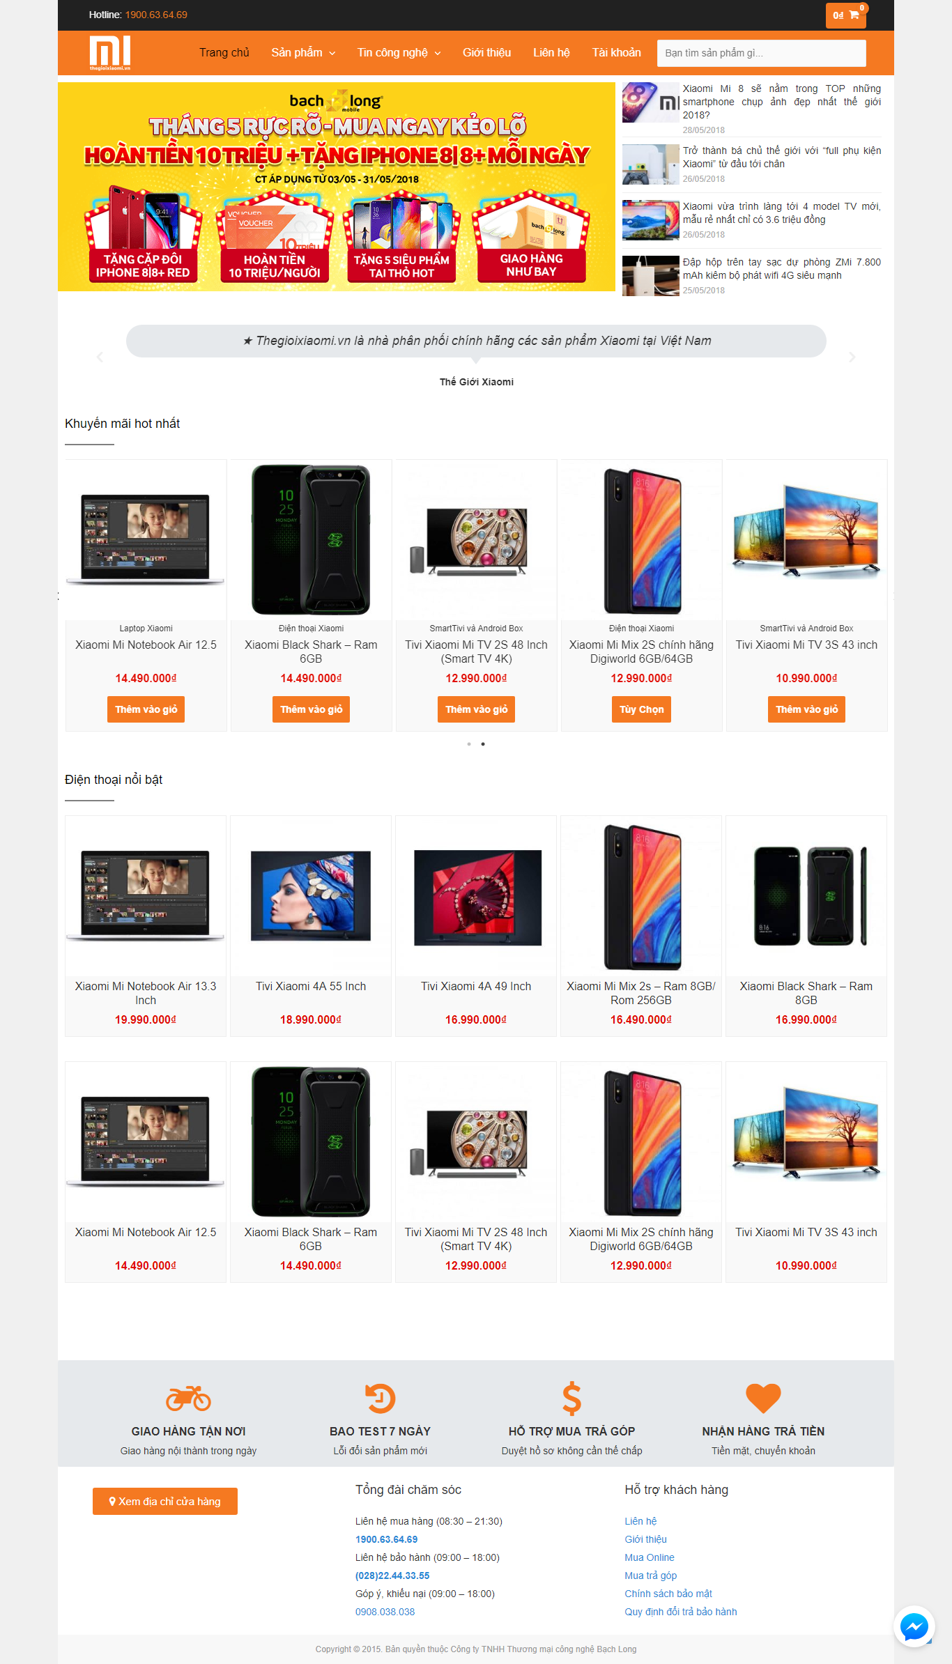Click the 7-day test clock icon
Screen dimensions: 952x1664
381,1398
